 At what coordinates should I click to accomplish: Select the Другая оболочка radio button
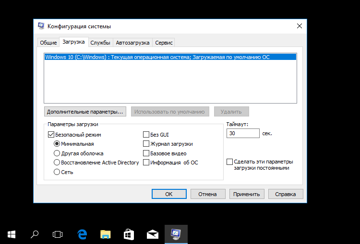(57, 153)
